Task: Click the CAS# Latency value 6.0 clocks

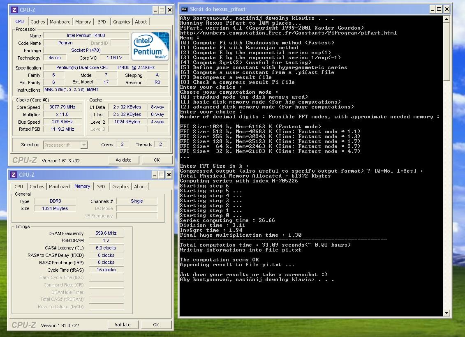Action: (106, 248)
